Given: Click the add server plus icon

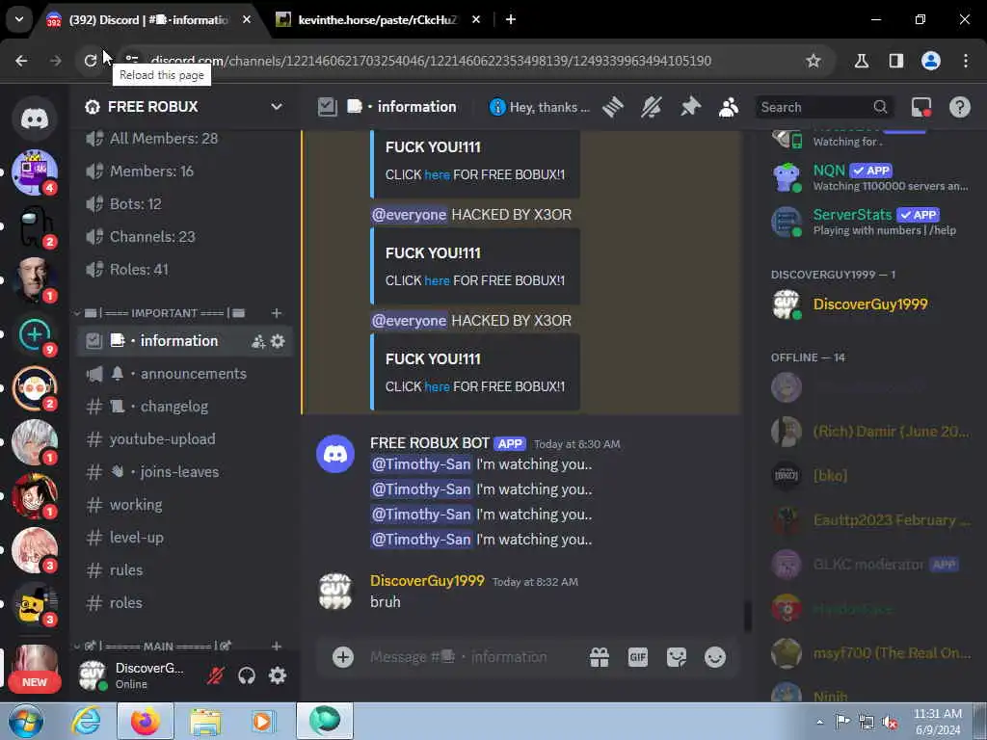Looking at the screenshot, I should click(x=35, y=334).
